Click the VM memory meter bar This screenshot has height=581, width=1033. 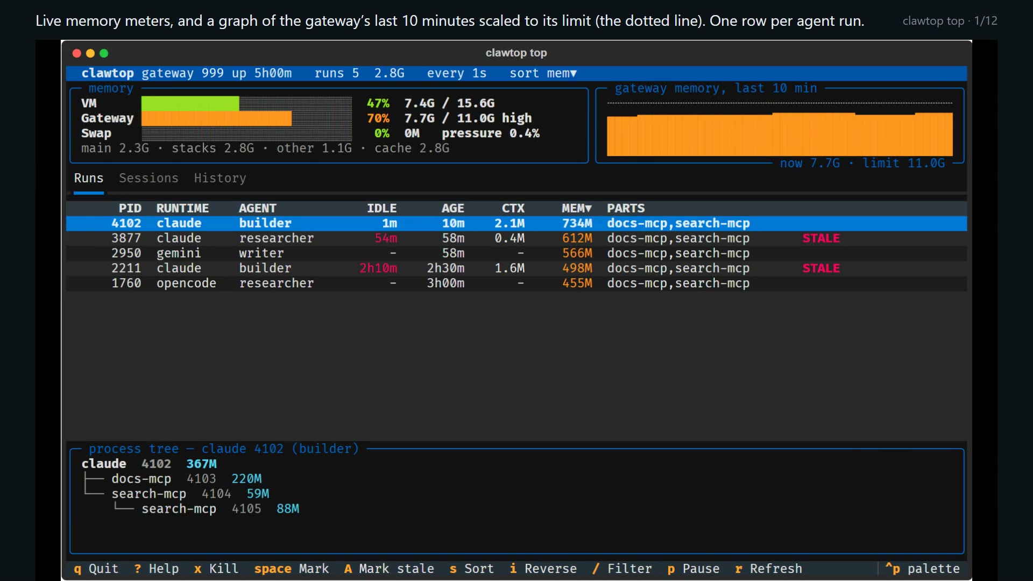tap(246, 103)
